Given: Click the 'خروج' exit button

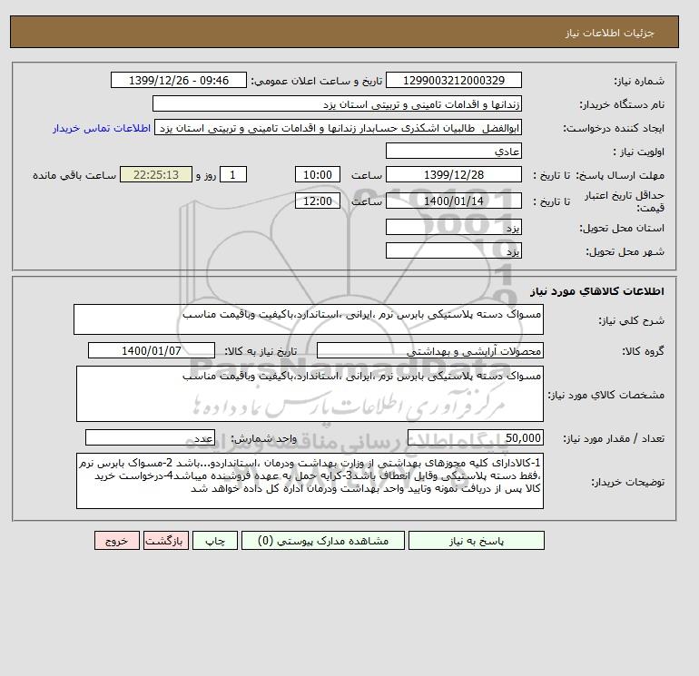Looking at the screenshot, I should (117, 541).
